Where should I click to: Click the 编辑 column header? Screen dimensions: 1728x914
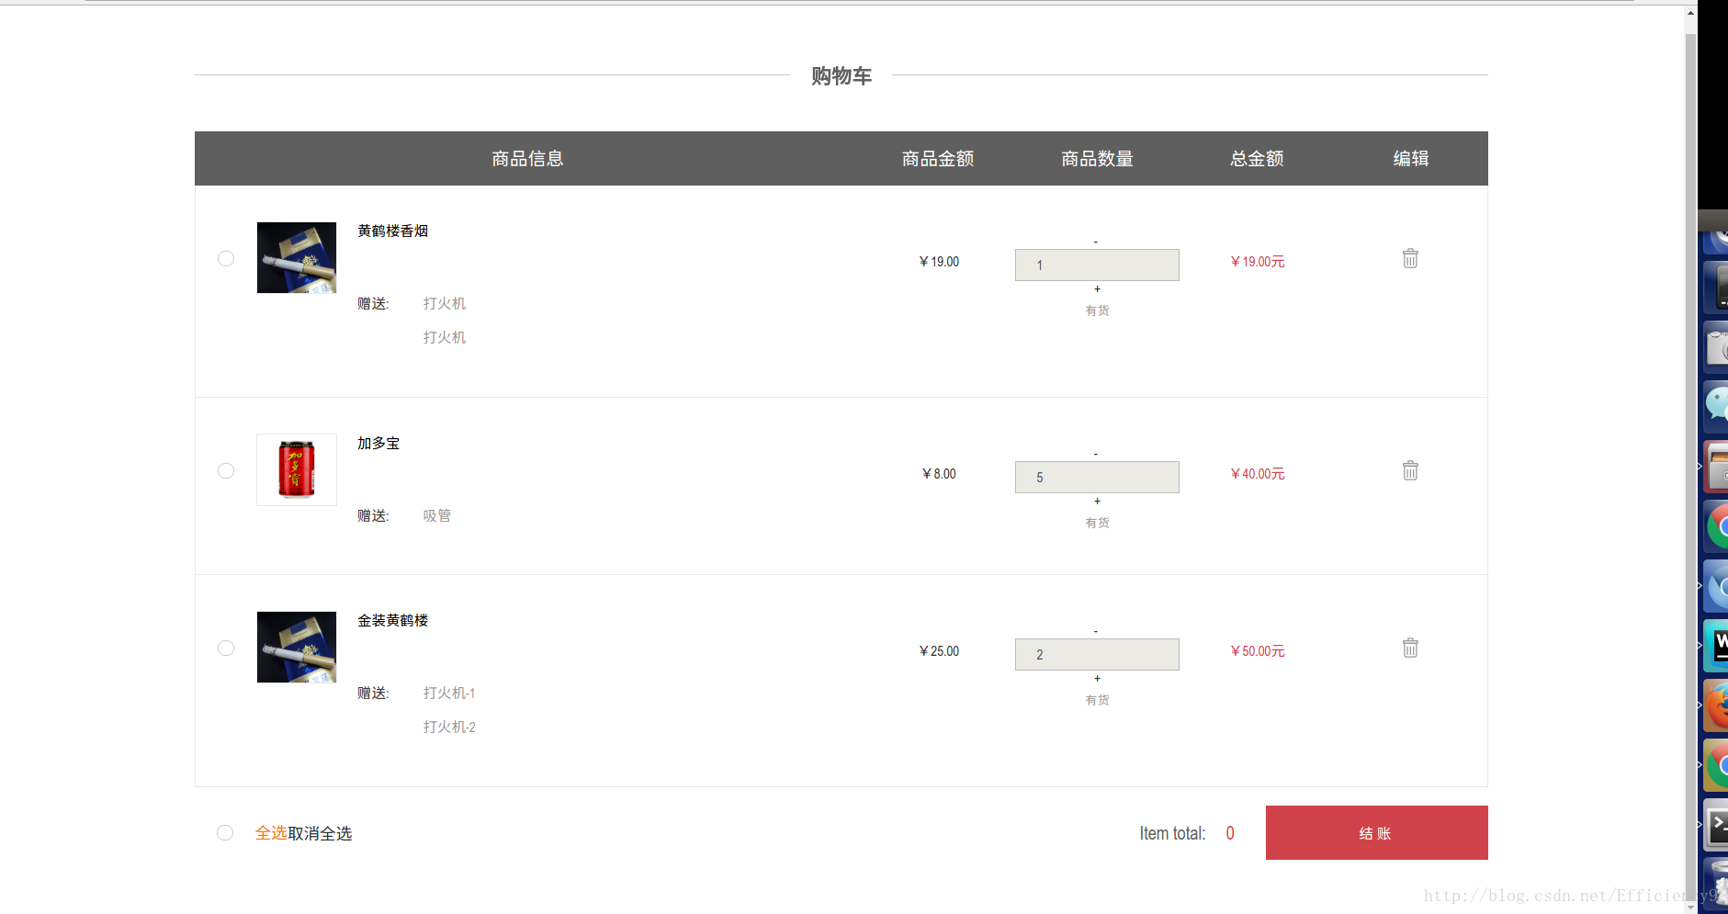tap(1411, 159)
